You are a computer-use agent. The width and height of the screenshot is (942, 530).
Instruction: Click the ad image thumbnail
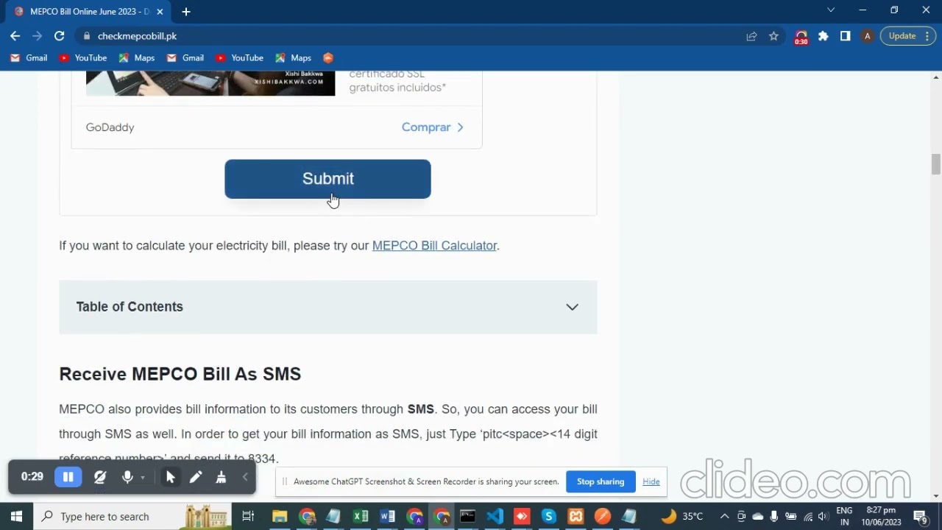tap(210, 83)
